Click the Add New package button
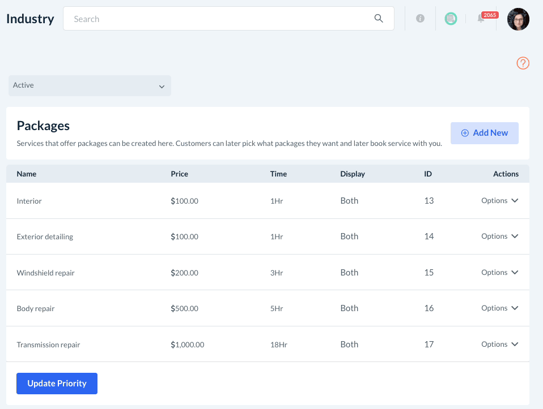This screenshot has height=409, width=543. [x=485, y=133]
